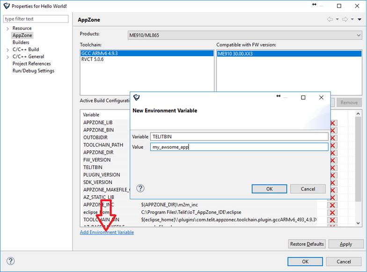The image size is (367, 272).
Task: Click the red delete X for APPZONE_INC
Action: [x=332, y=205]
